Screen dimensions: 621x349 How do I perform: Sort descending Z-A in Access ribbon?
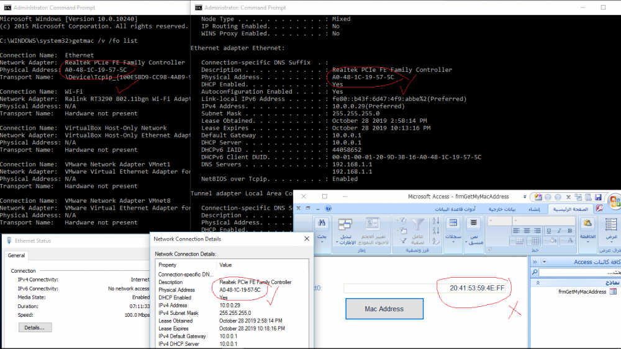436,231
